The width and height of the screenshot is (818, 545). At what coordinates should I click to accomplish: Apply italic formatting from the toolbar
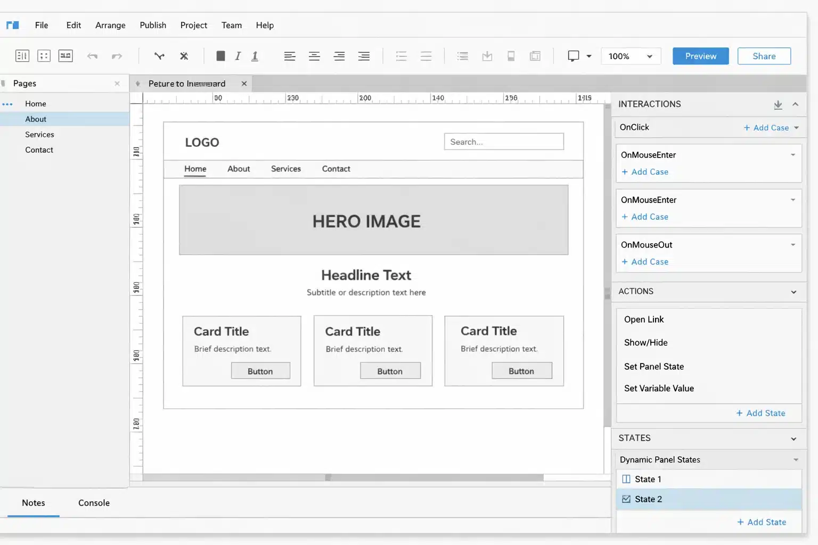tap(238, 56)
